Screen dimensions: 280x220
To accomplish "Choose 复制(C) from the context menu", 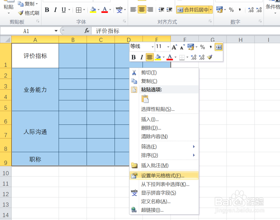I will click(164, 81).
